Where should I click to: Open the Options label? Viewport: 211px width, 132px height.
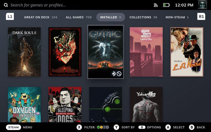pyautogui.click(x=154, y=127)
